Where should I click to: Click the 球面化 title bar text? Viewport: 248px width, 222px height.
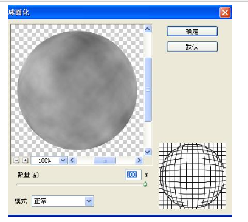click(x=19, y=12)
